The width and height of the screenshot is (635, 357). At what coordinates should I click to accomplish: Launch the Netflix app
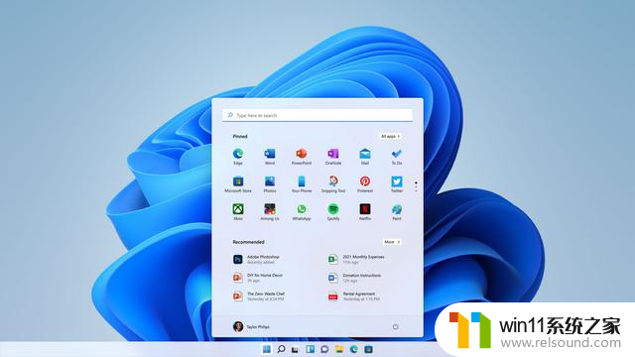tap(365, 211)
